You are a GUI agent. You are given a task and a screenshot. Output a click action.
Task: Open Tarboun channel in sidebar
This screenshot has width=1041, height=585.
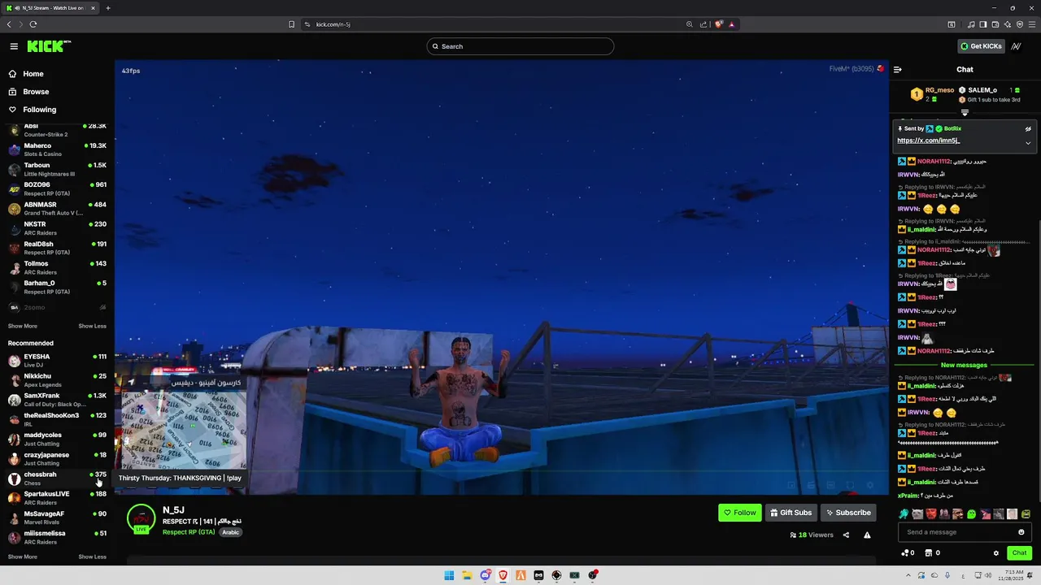(x=57, y=169)
